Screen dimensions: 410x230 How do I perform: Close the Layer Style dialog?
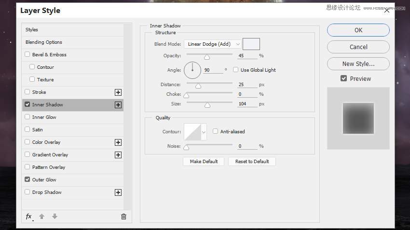click(x=387, y=11)
